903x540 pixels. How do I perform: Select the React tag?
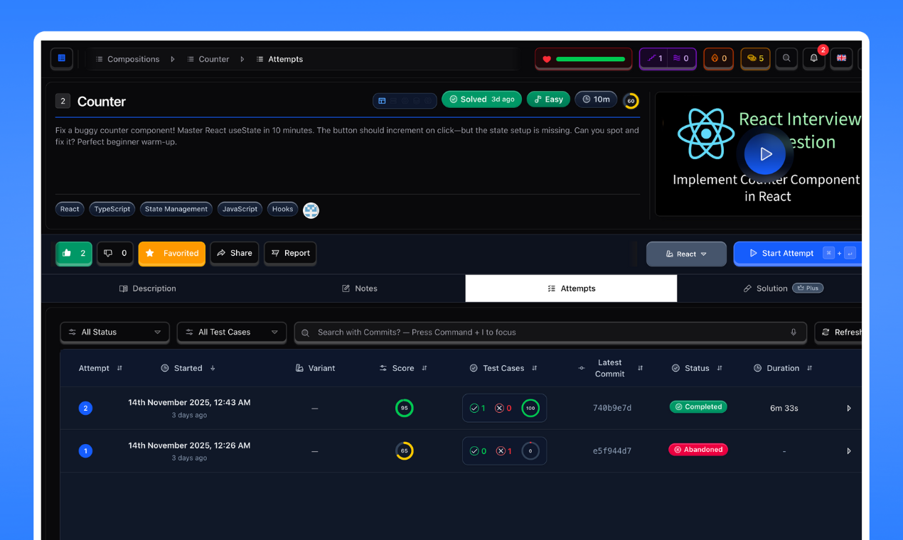tap(70, 209)
